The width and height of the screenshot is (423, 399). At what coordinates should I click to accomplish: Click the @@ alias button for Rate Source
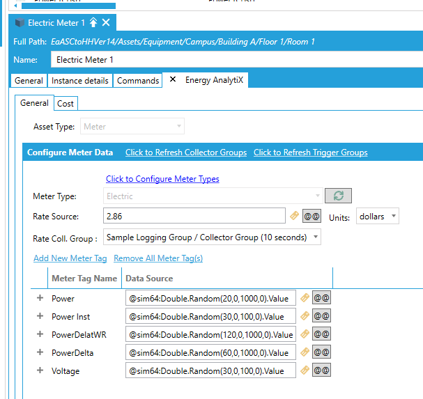pos(312,216)
